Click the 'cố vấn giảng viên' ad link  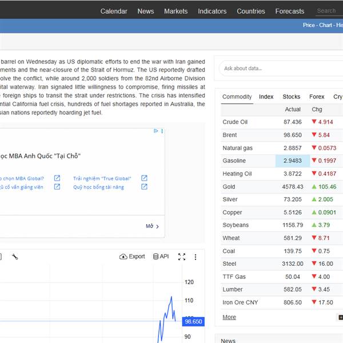pyautogui.click(x=22, y=187)
